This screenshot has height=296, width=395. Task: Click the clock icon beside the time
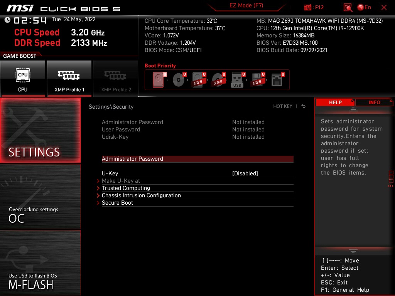(8, 20)
